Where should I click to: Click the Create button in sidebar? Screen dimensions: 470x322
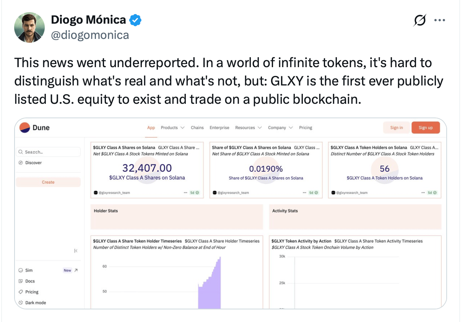click(x=48, y=182)
